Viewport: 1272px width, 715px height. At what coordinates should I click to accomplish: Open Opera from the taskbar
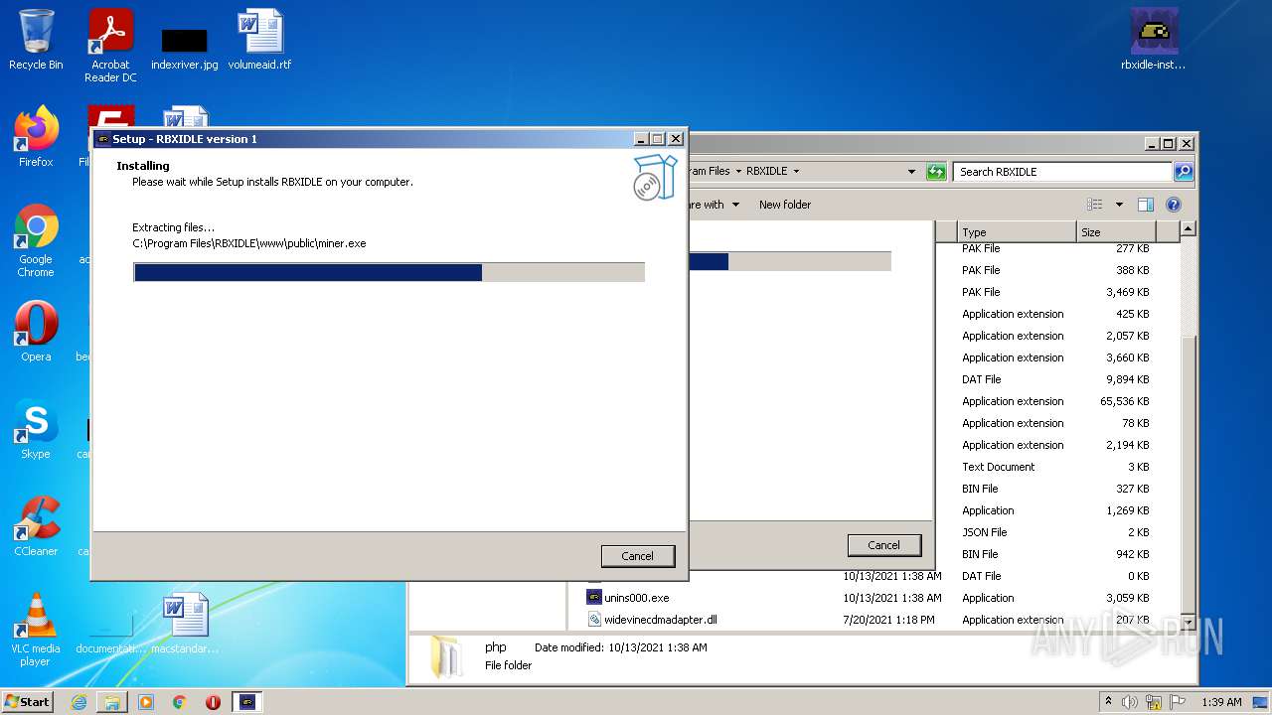click(213, 702)
